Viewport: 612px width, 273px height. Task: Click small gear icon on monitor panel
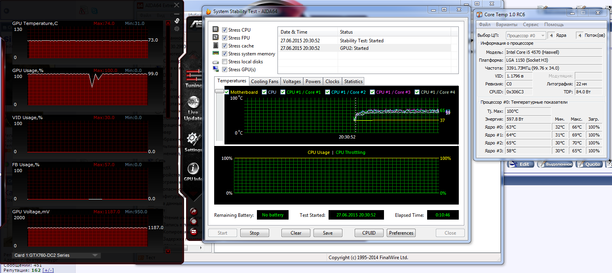(177, 29)
